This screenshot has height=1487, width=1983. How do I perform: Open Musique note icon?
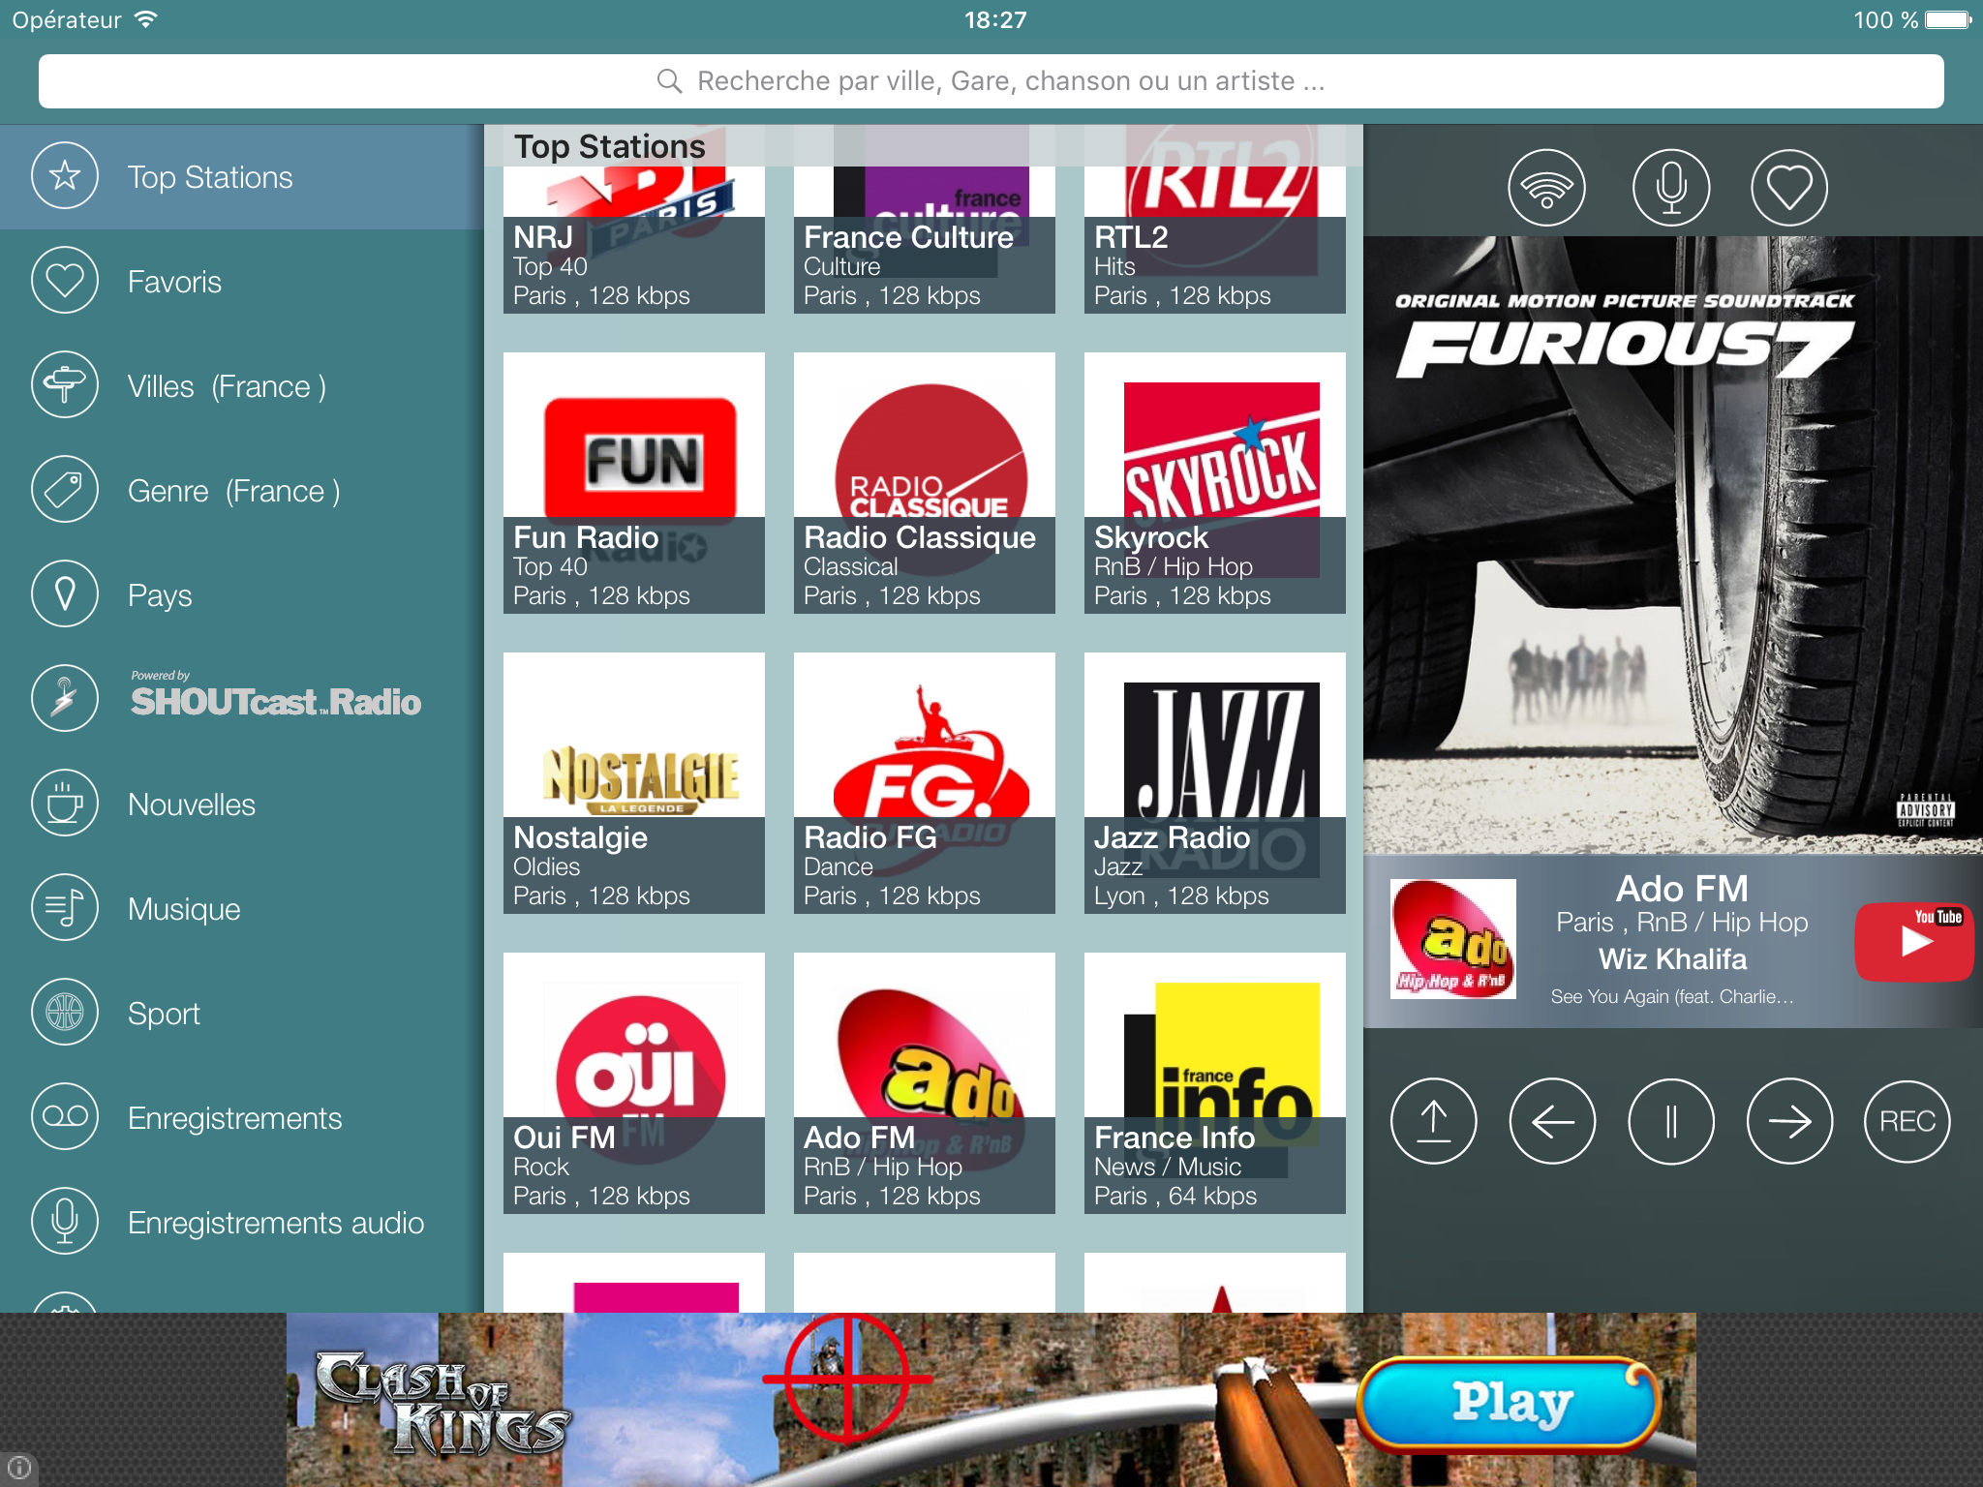point(65,908)
